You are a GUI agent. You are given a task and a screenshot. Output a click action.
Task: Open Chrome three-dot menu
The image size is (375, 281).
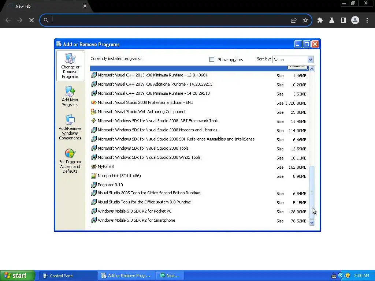[x=367, y=20]
